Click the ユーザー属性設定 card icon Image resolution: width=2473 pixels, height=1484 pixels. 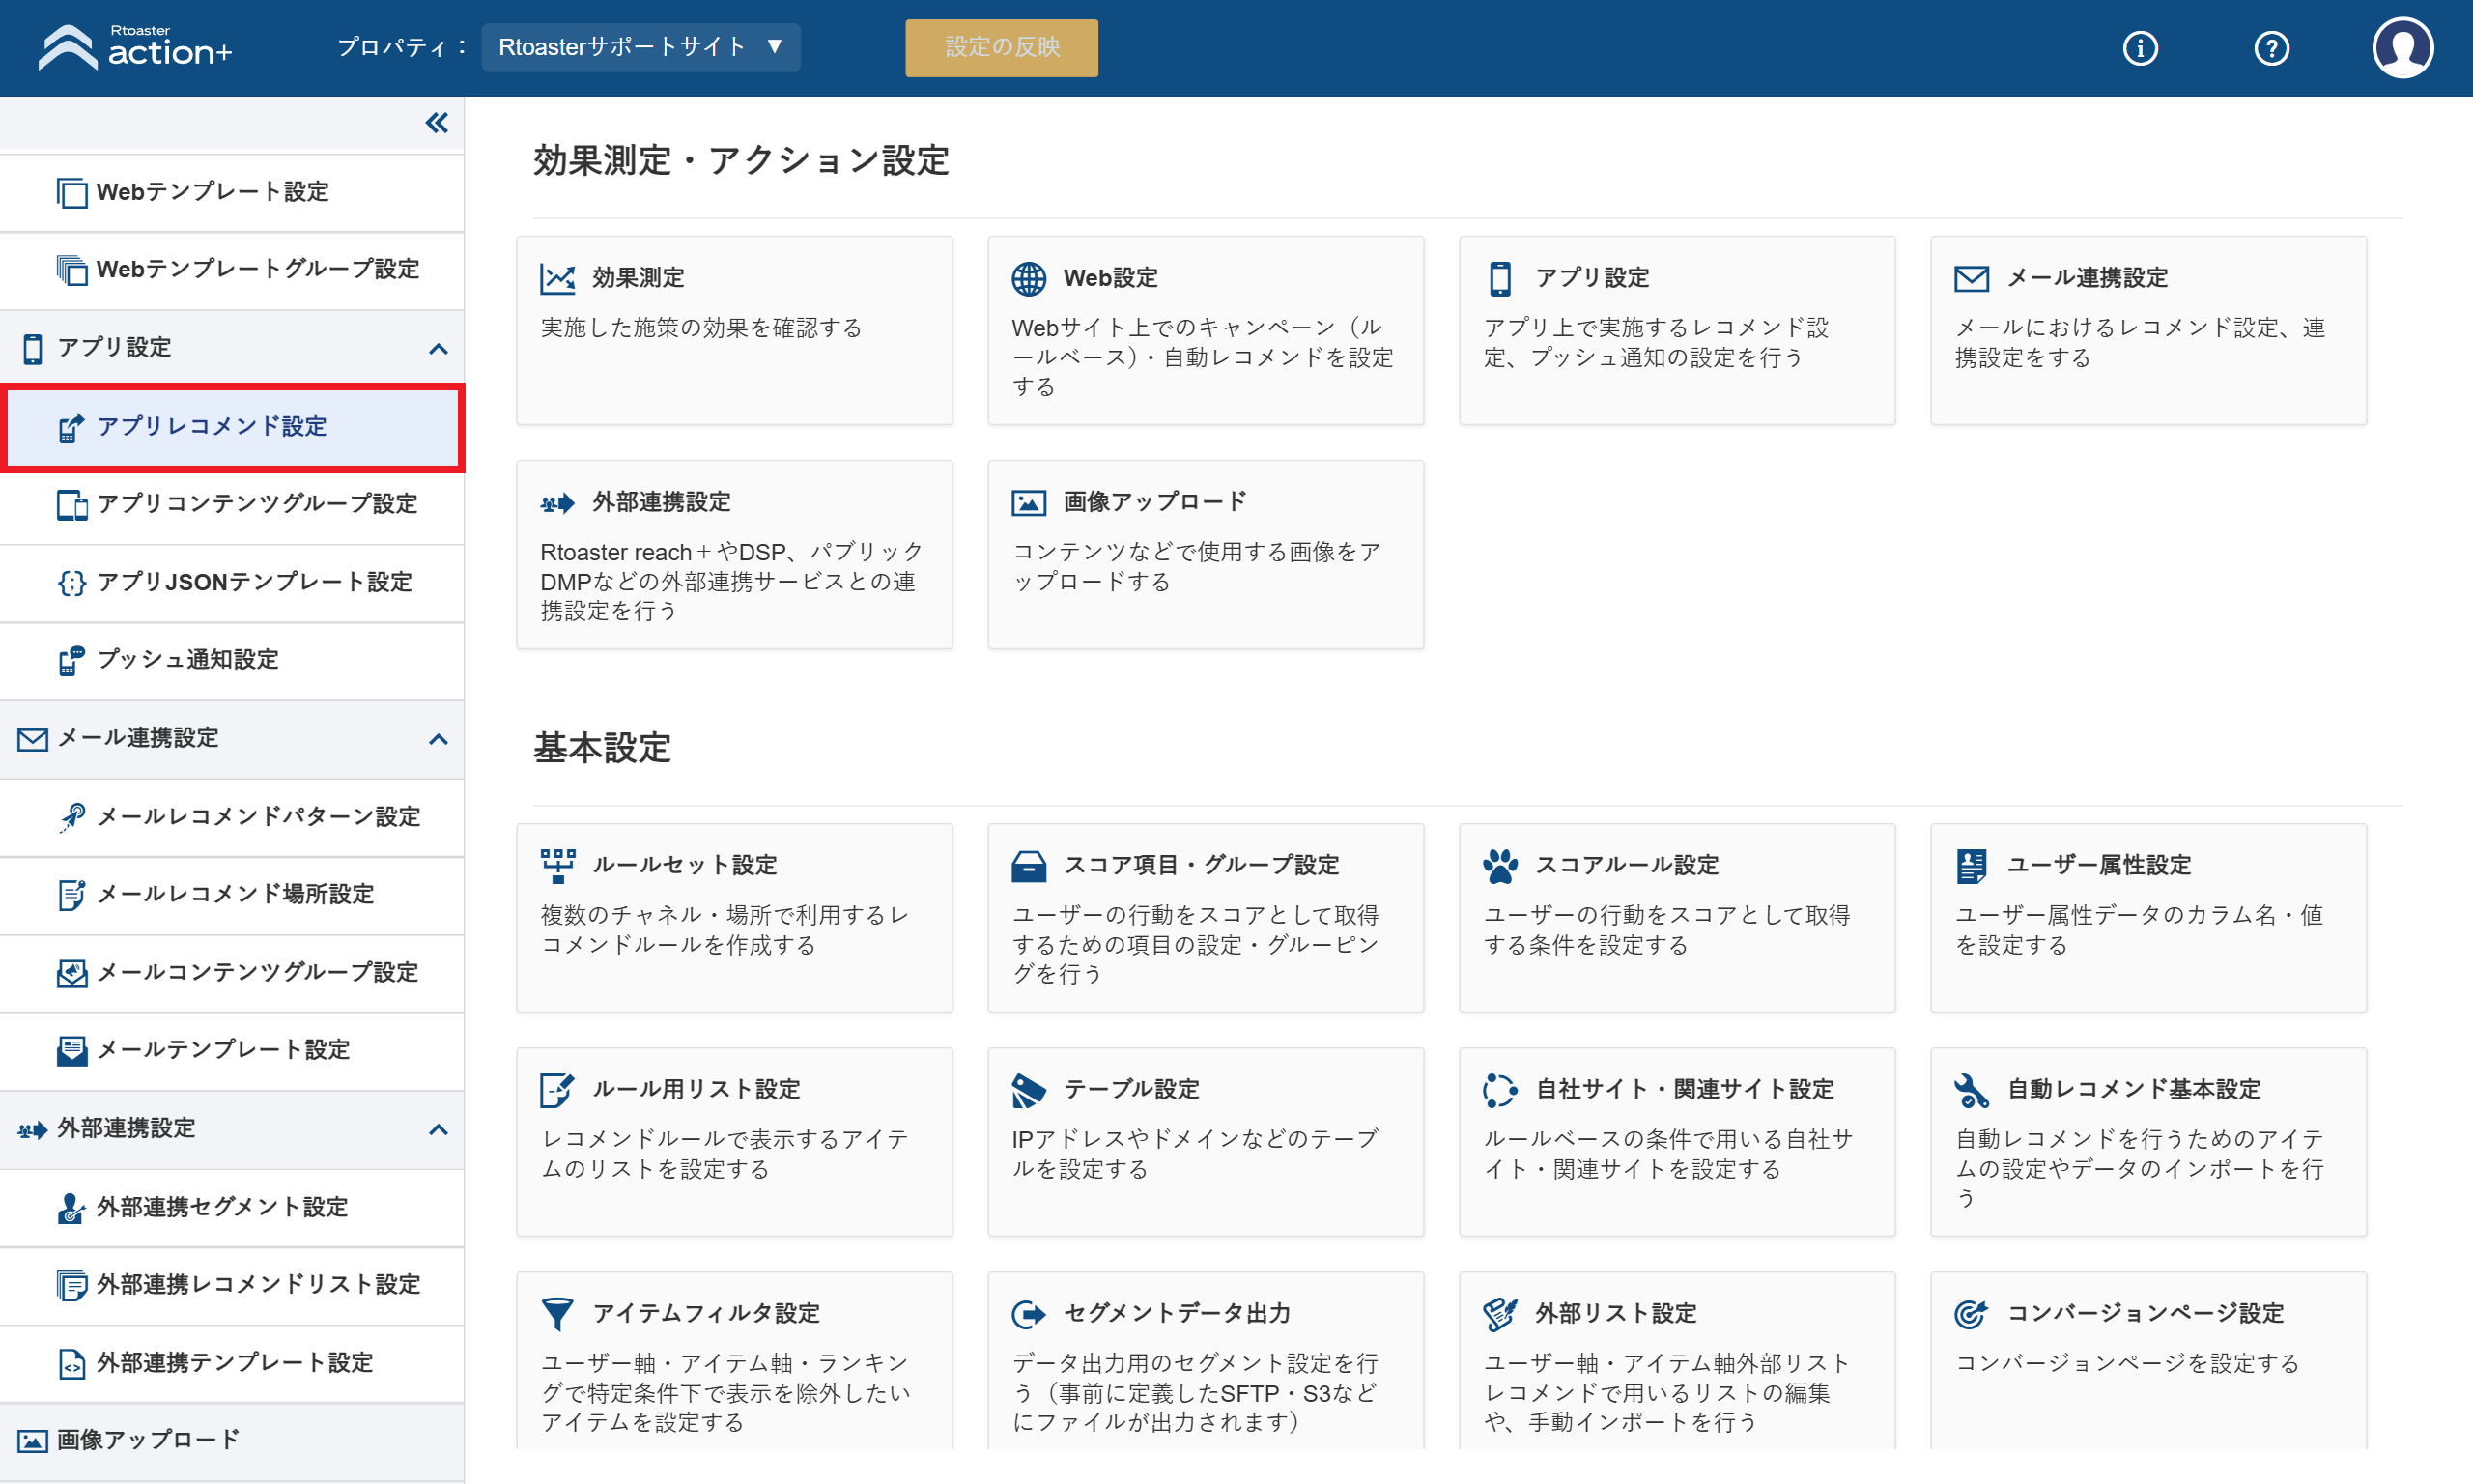coord(1972,866)
